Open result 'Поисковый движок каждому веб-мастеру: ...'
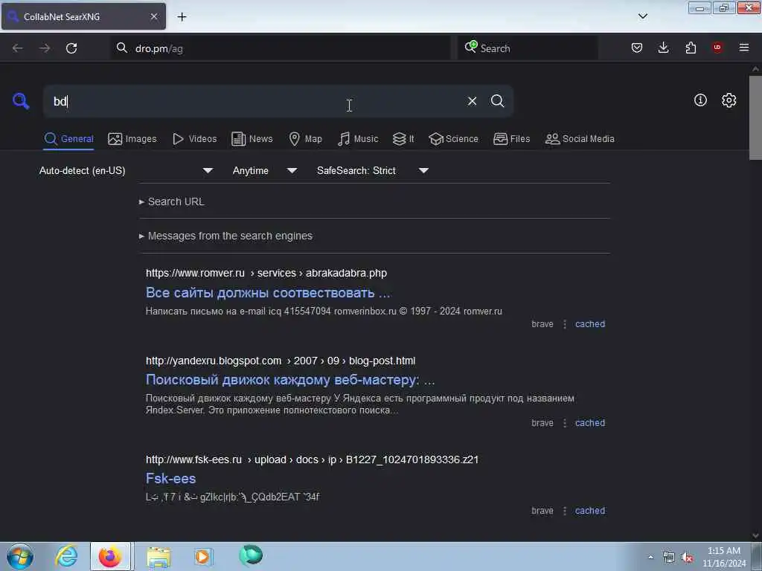 tap(290, 380)
